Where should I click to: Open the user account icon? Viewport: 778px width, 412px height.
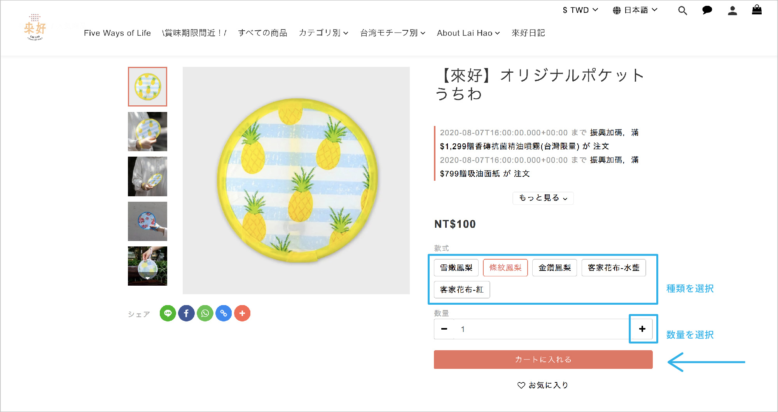pos(732,10)
